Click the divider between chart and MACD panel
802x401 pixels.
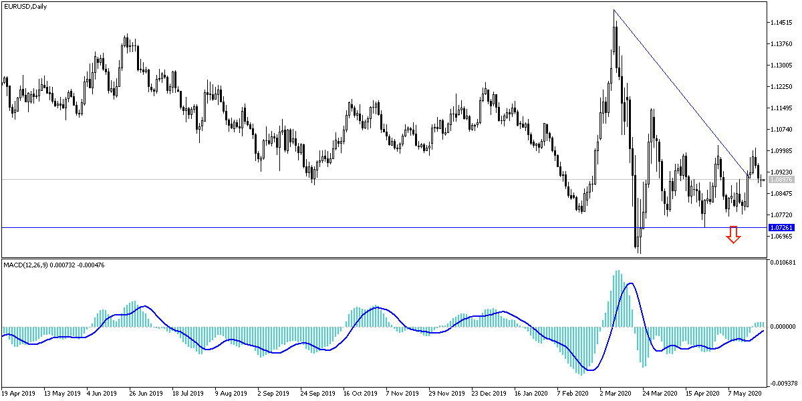pyautogui.click(x=401, y=257)
